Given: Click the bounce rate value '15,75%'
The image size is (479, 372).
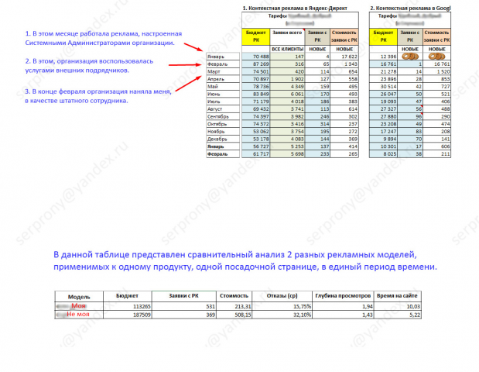Looking at the screenshot, I should pos(282,306).
